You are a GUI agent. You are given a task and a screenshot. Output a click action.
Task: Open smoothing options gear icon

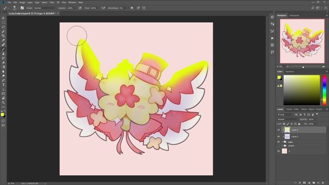click(132, 8)
